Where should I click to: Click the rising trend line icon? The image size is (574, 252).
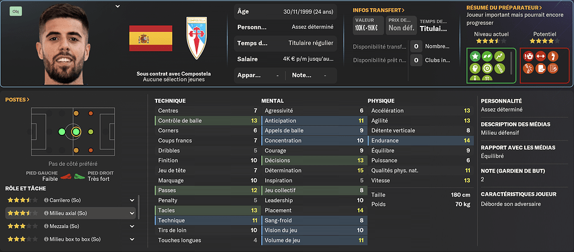pyautogui.click(x=500, y=56)
